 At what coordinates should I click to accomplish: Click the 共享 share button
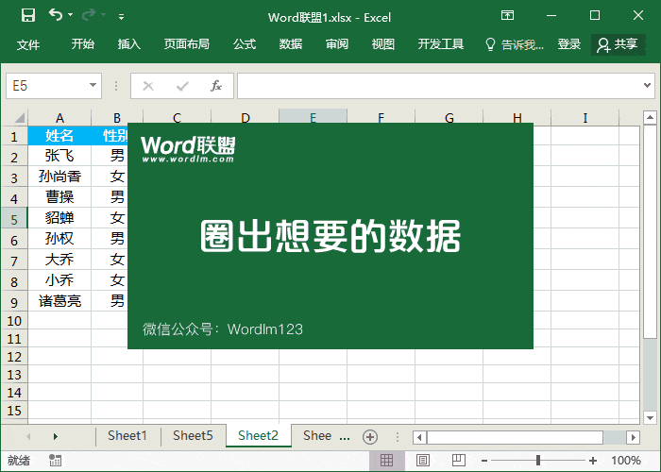[x=618, y=44]
